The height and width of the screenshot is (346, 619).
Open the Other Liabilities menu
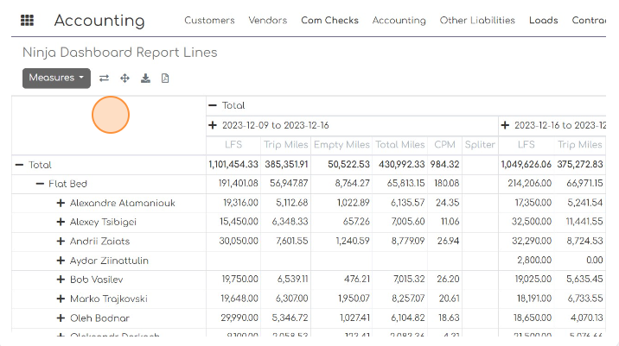coord(477,21)
